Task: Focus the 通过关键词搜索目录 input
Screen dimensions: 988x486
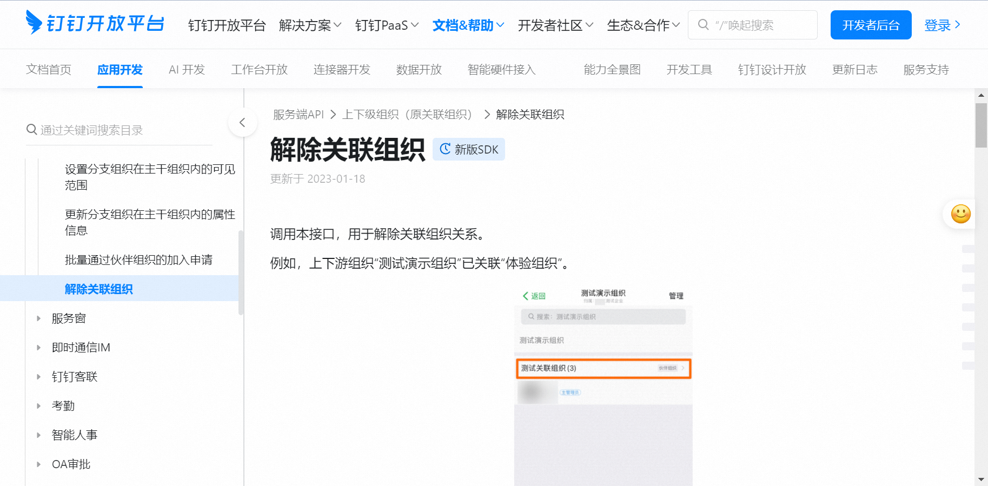Action: [x=120, y=130]
